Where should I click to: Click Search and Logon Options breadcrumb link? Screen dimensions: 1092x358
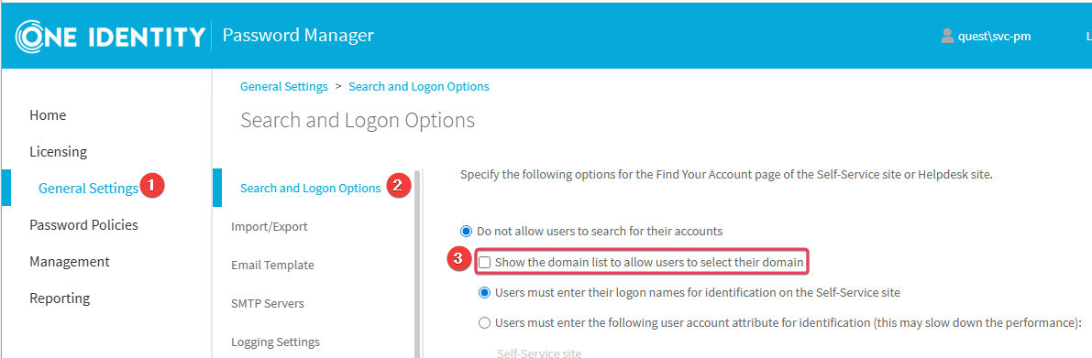[418, 86]
